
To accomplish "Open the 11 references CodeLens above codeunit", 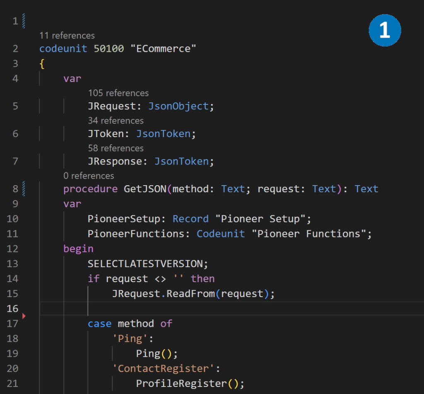I will tap(67, 36).
